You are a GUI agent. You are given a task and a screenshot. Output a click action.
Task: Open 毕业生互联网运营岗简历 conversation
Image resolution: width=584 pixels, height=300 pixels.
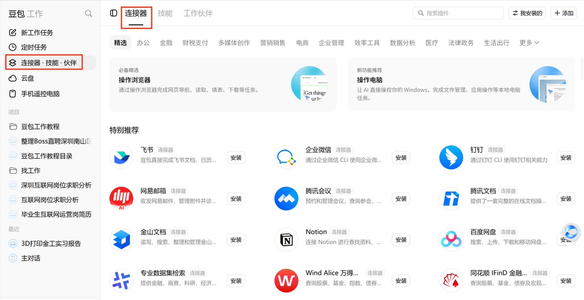click(50, 214)
